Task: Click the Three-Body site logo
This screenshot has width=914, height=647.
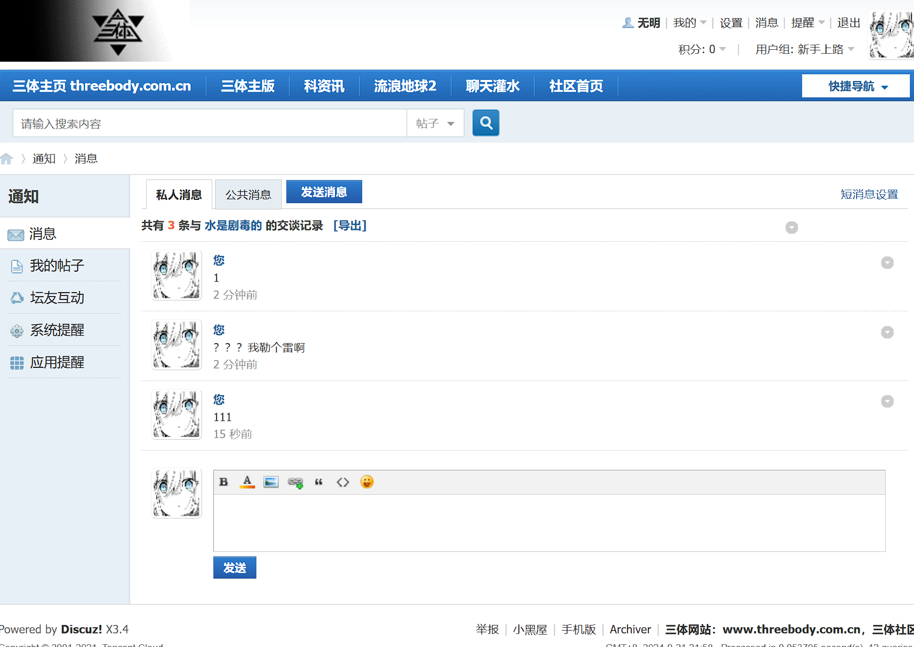Action: point(118,31)
